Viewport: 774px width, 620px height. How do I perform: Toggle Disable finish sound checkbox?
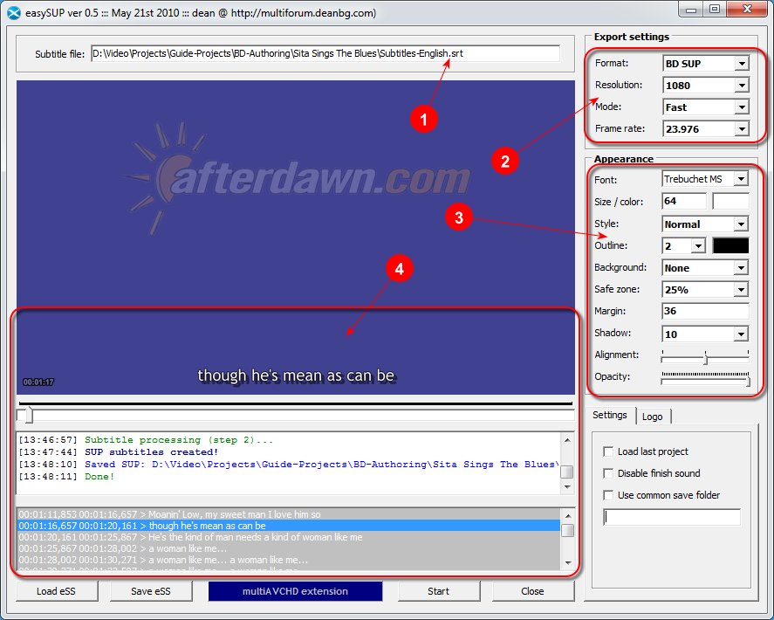tap(608, 473)
